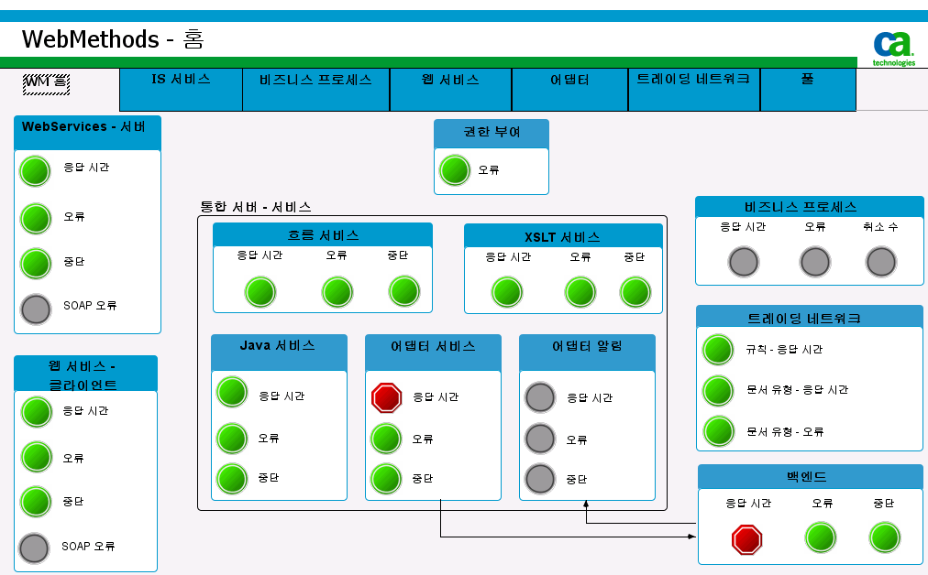Click 문서 유형 - 응답 시간 green indicator
928x575 pixels.
pyautogui.click(x=718, y=391)
